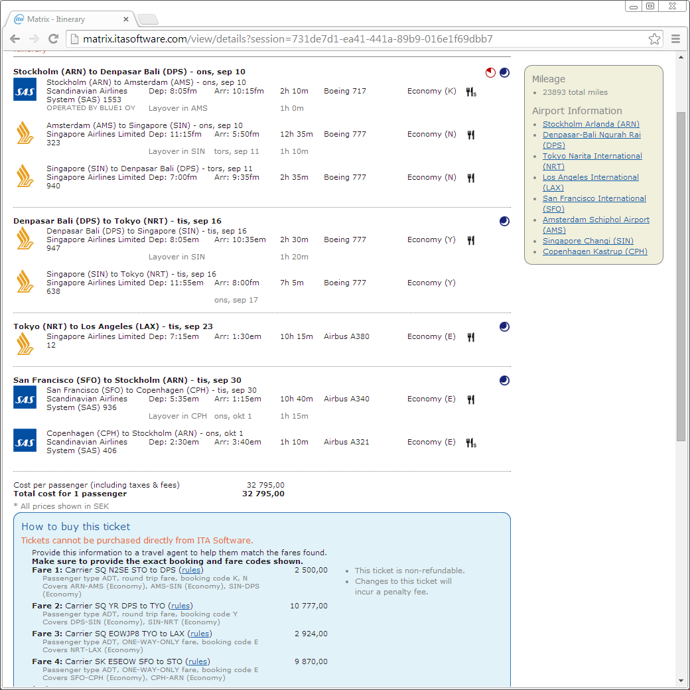The height and width of the screenshot is (690, 690).
Task: Open the Chrome menu button
Action: pos(676,39)
